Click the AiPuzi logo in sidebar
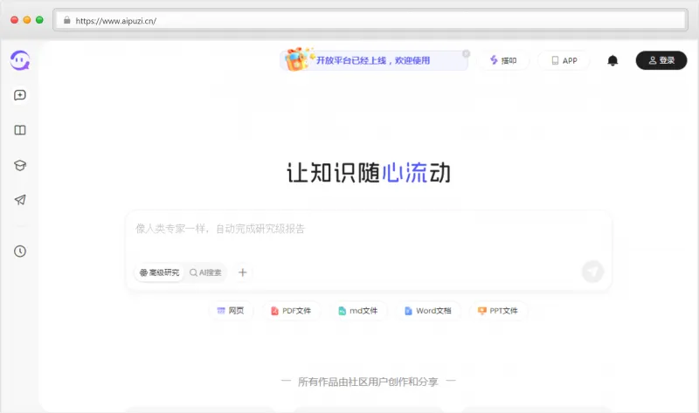The width and height of the screenshot is (699, 413). point(19,59)
